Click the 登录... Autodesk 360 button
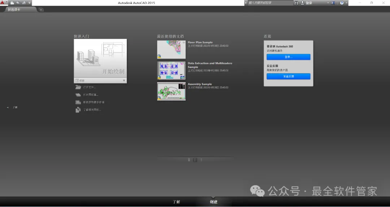 tap(289, 57)
